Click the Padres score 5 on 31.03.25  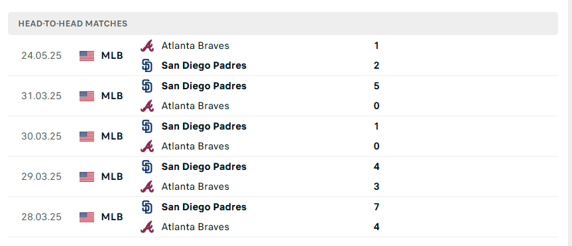[376, 86]
